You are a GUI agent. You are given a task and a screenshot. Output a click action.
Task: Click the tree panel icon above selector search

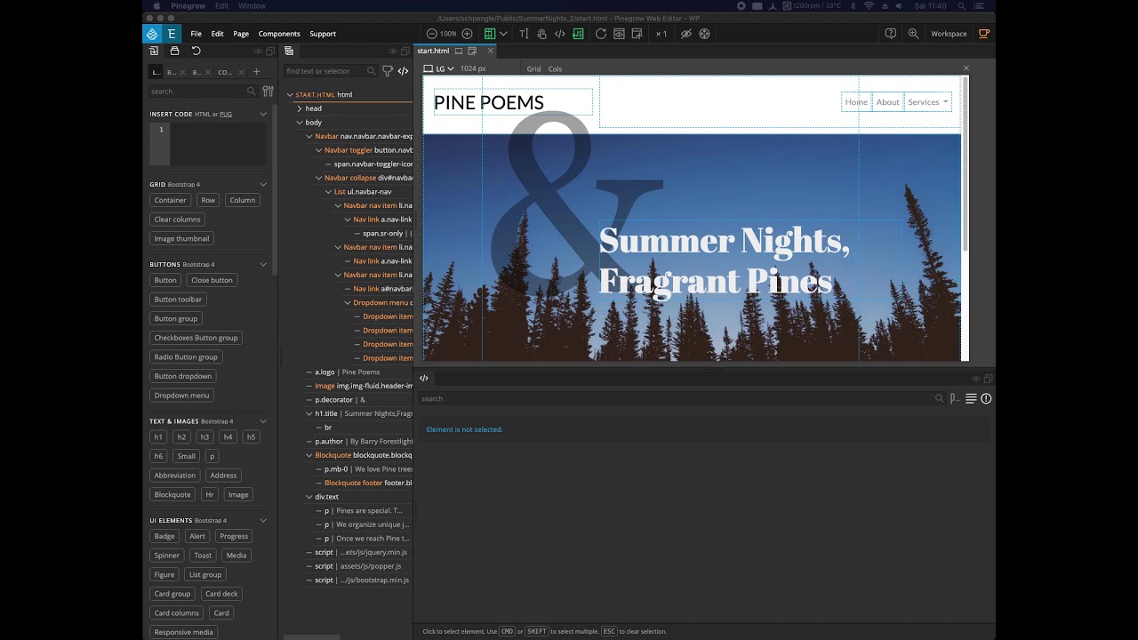(x=289, y=51)
